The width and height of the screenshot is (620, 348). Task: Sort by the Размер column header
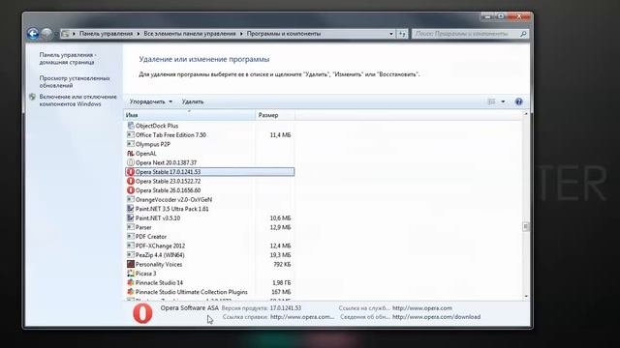(x=275, y=115)
